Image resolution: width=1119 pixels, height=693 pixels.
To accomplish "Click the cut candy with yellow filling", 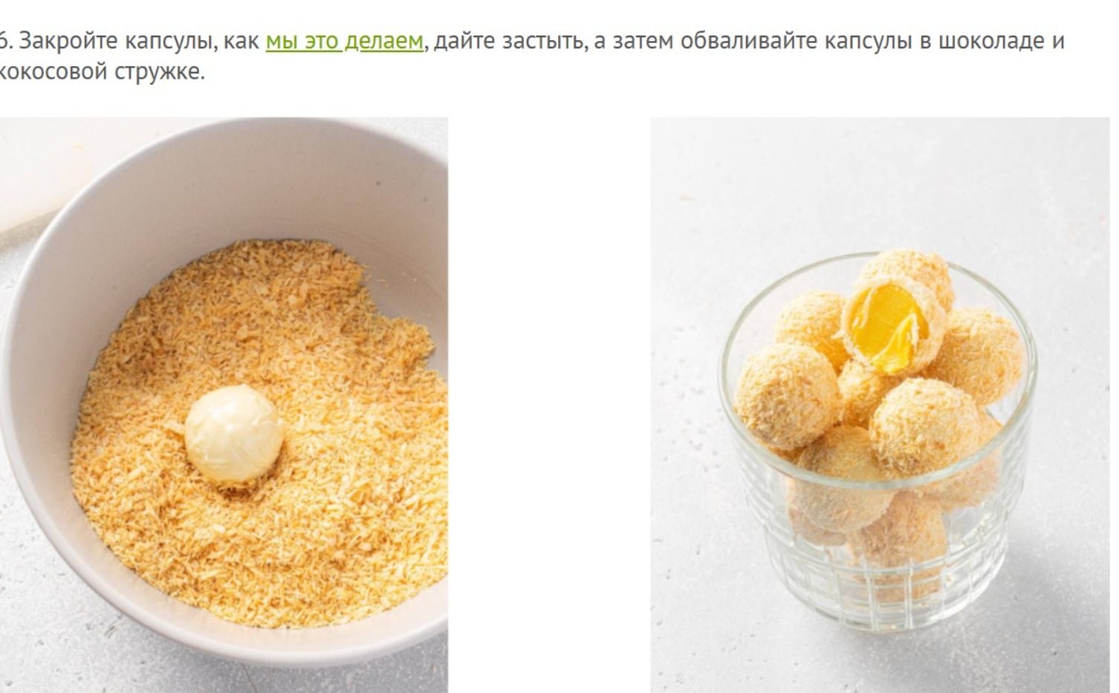I will pos(892,326).
